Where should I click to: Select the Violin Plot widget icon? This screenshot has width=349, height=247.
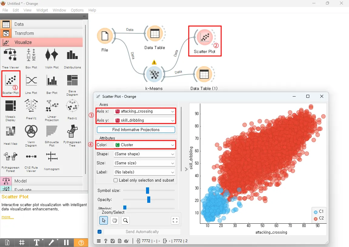coord(52,55)
